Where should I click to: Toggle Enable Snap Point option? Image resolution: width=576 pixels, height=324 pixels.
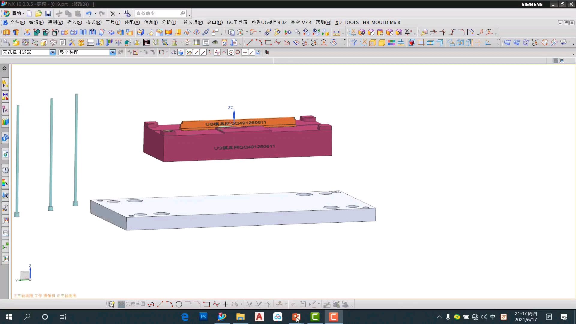tap(189, 52)
